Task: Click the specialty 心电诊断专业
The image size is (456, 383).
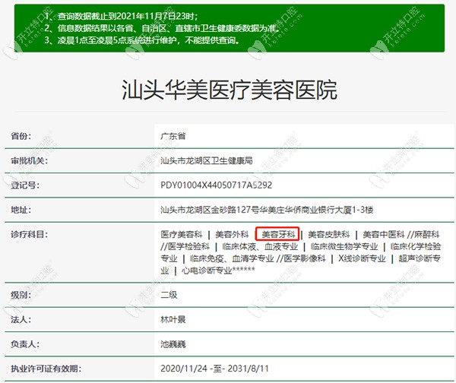Action: point(207,271)
